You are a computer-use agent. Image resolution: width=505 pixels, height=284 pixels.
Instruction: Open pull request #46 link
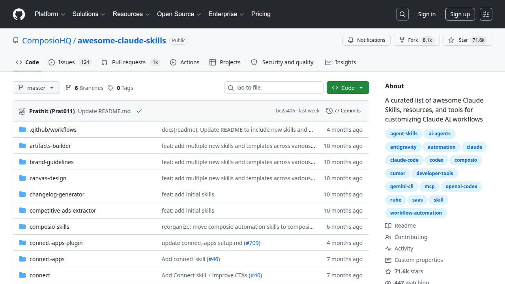pyautogui.click(x=213, y=259)
